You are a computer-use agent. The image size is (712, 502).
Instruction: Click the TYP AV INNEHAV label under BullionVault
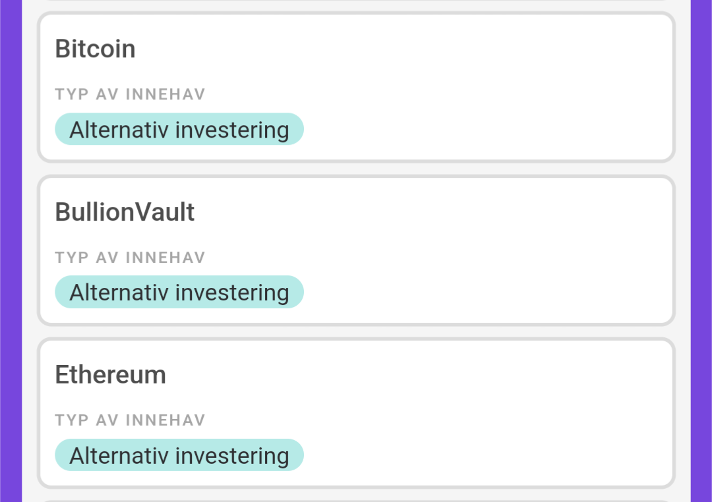coord(130,257)
